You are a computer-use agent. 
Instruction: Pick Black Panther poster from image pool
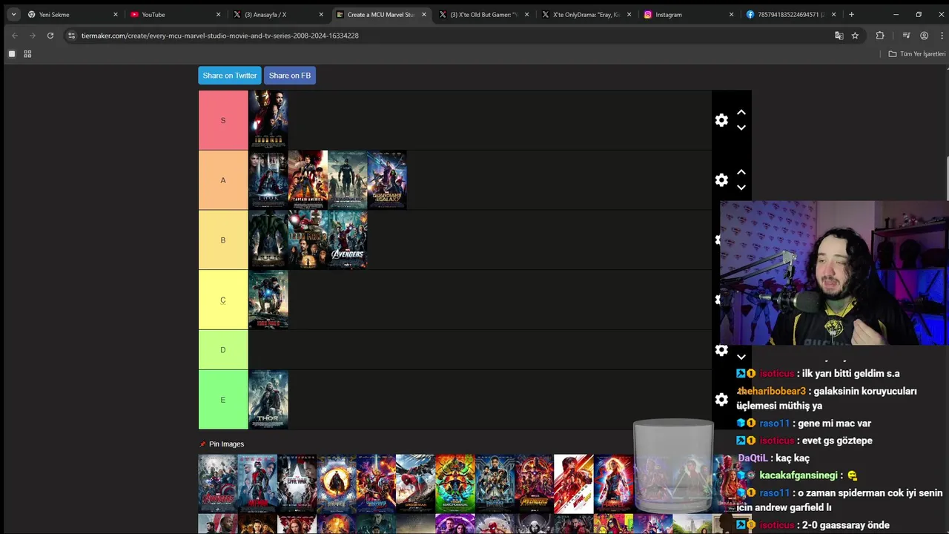(495, 484)
